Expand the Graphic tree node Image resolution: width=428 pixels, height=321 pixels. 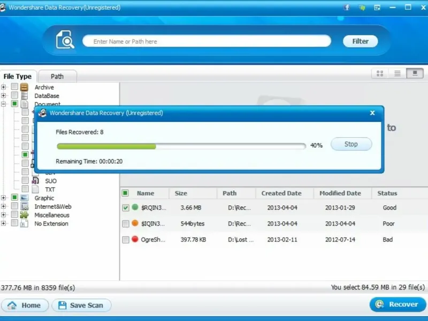click(3, 197)
